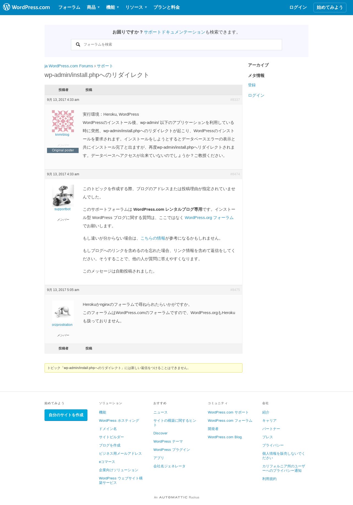Open 利用規約 footer link
Viewport: 353px width, 505px height.
[x=269, y=479]
